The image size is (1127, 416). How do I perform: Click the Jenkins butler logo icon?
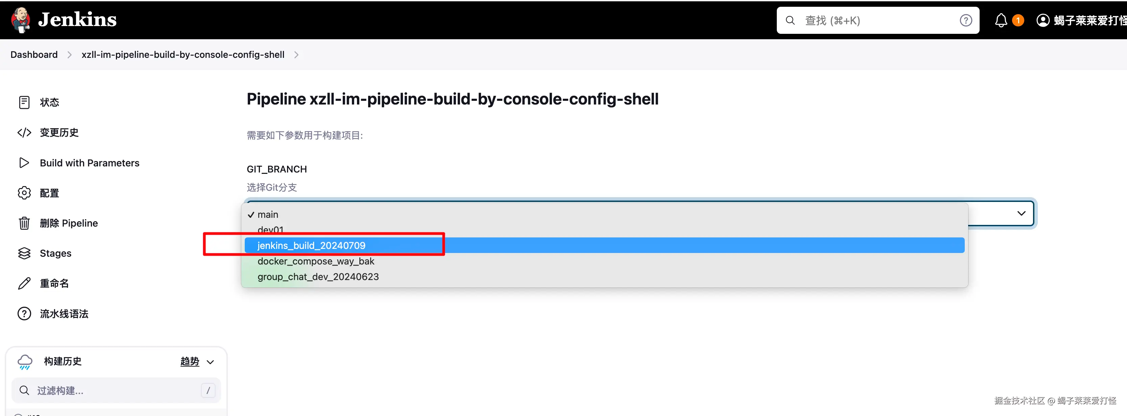click(21, 20)
